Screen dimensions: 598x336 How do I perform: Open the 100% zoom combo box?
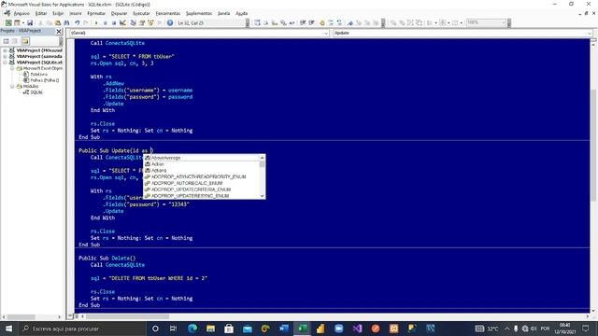click(486, 22)
